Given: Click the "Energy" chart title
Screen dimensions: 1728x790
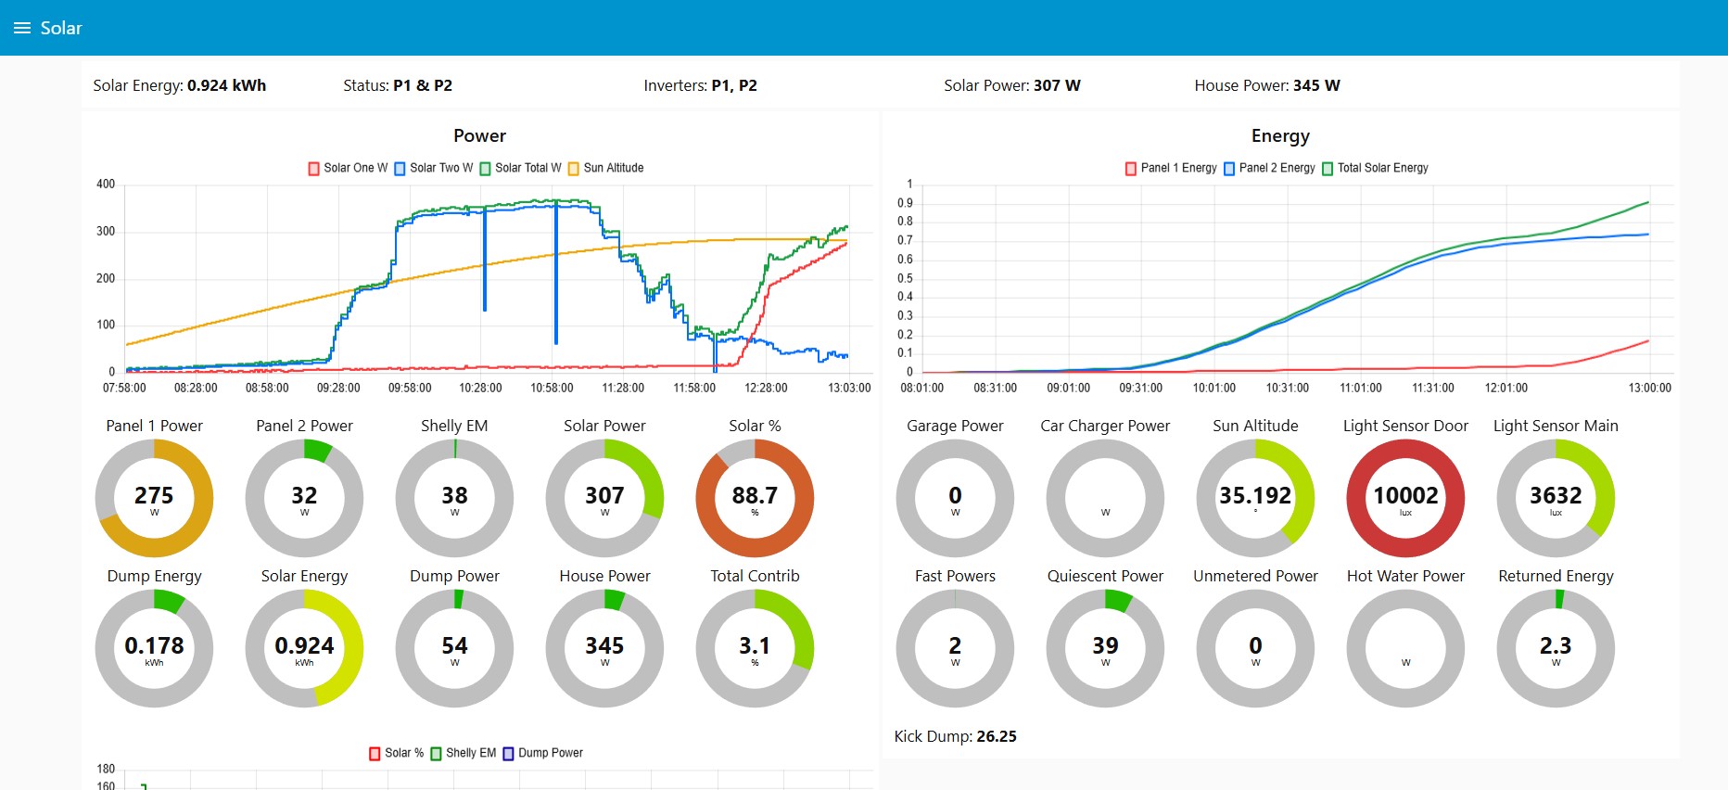Looking at the screenshot, I should [1280, 136].
